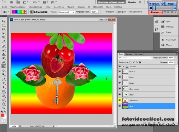179x132 pixels.
Task: Switch to the Каналы tab
Action: [x=129, y=54]
